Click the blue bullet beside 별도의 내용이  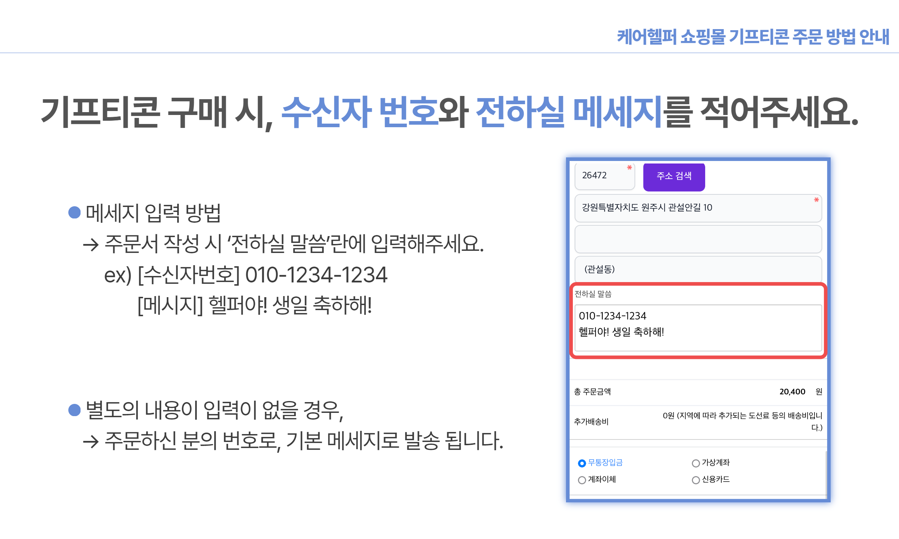tap(74, 410)
